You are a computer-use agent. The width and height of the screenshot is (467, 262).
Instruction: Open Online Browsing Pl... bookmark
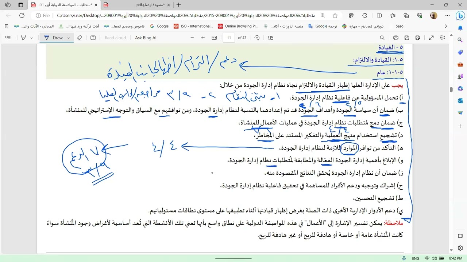coord(238,26)
